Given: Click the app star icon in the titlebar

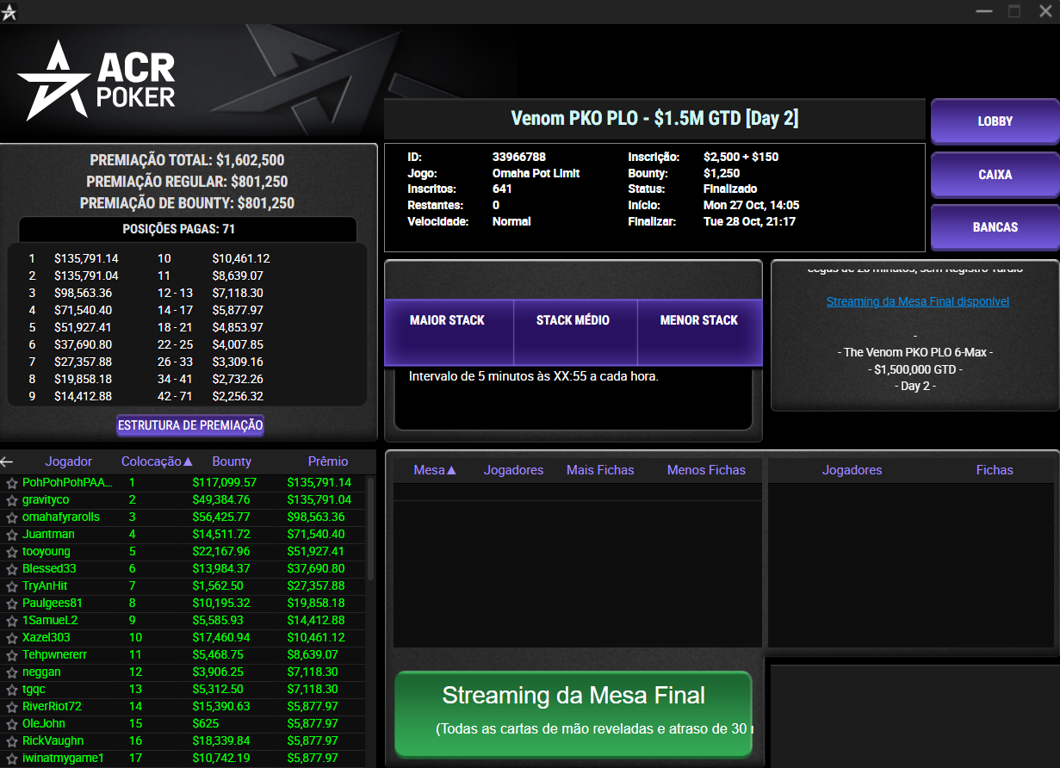Looking at the screenshot, I should tap(9, 11).
